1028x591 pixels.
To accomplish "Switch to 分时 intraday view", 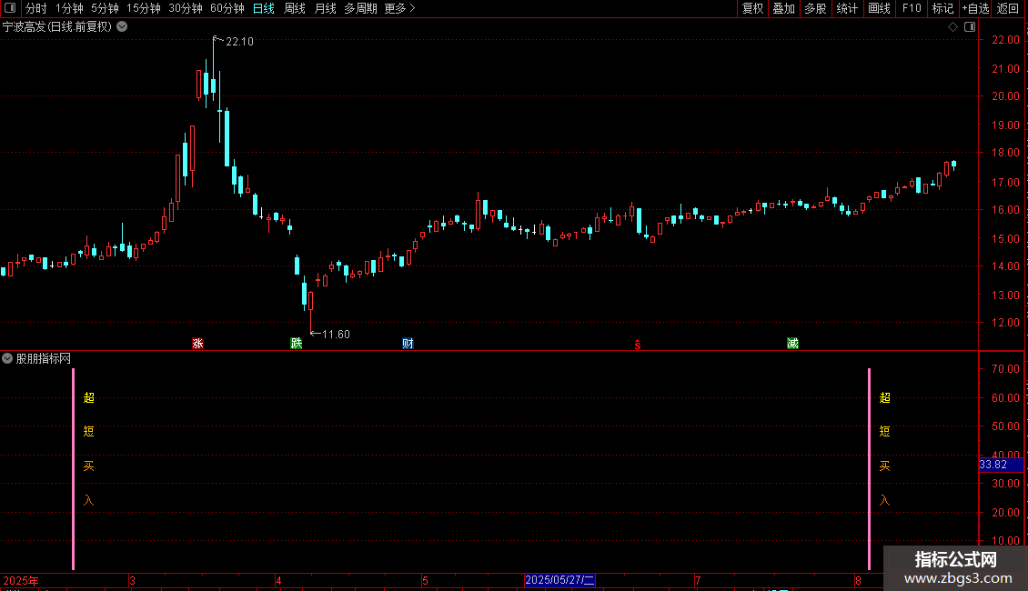I will (36, 8).
